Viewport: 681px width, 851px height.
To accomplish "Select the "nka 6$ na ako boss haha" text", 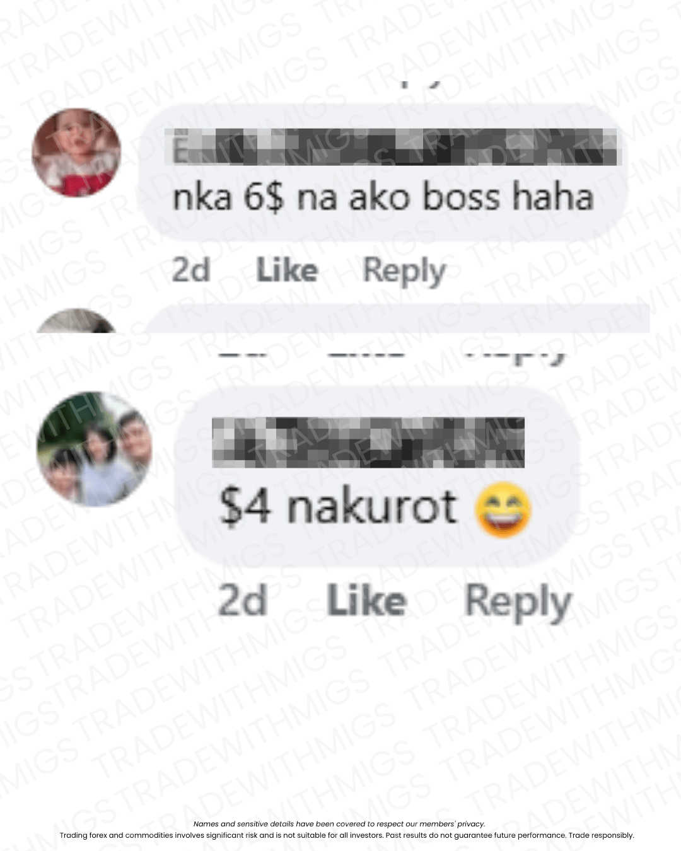I will tap(383, 197).
